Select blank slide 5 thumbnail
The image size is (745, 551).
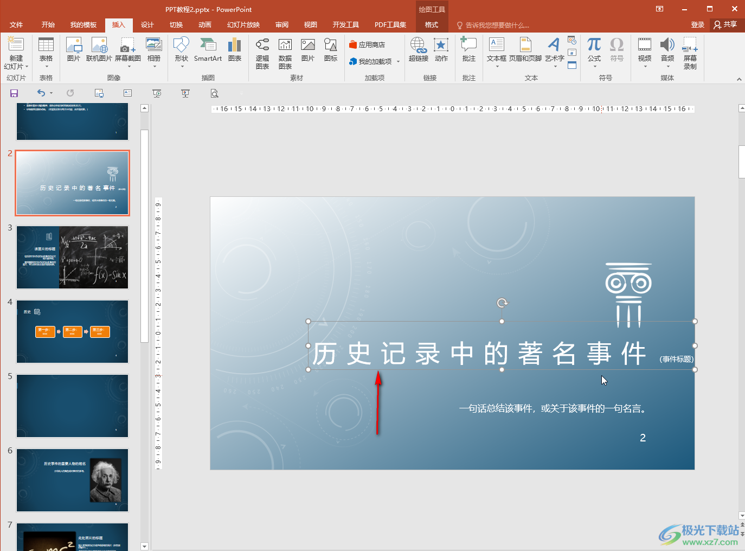[x=73, y=406]
